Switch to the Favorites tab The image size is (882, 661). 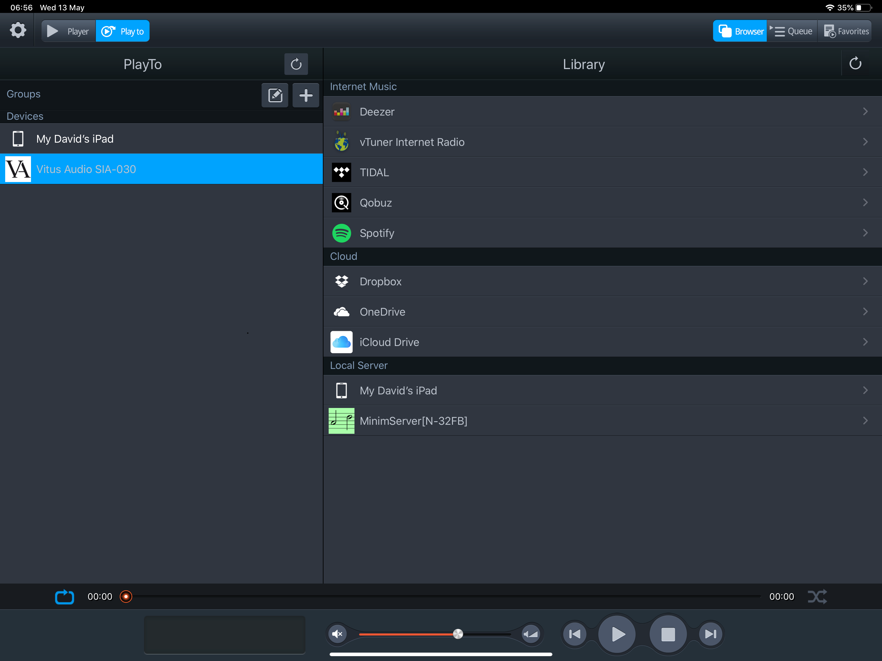(x=845, y=31)
